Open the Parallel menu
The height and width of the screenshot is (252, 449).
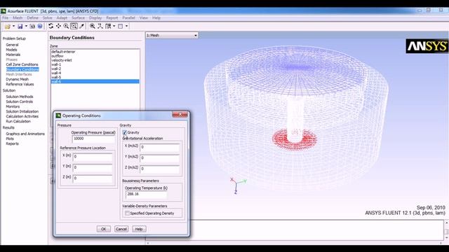click(128, 17)
